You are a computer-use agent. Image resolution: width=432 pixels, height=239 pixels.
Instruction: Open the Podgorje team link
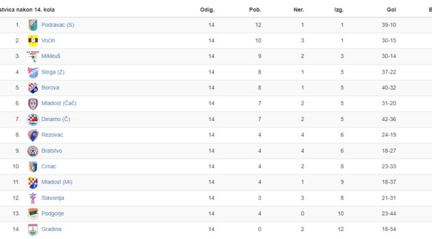(x=52, y=214)
